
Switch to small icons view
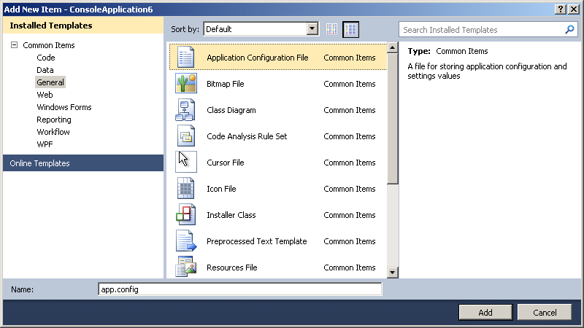point(332,29)
